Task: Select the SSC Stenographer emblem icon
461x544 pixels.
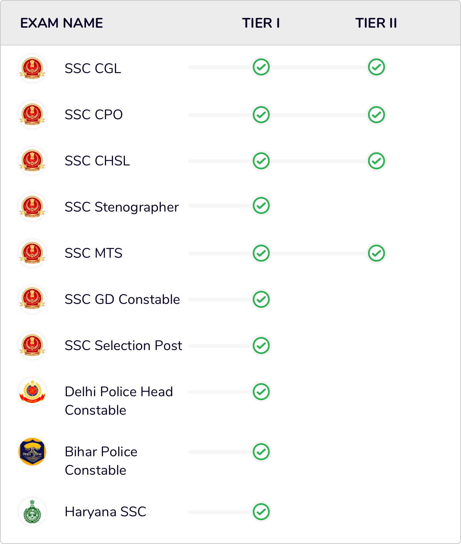Action: (32, 207)
